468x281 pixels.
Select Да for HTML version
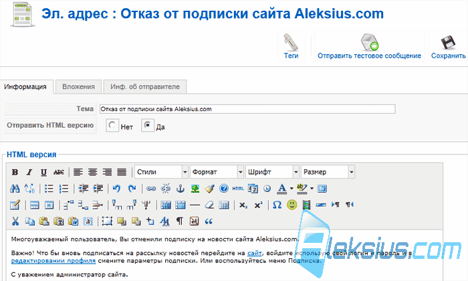[x=148, y=125]
